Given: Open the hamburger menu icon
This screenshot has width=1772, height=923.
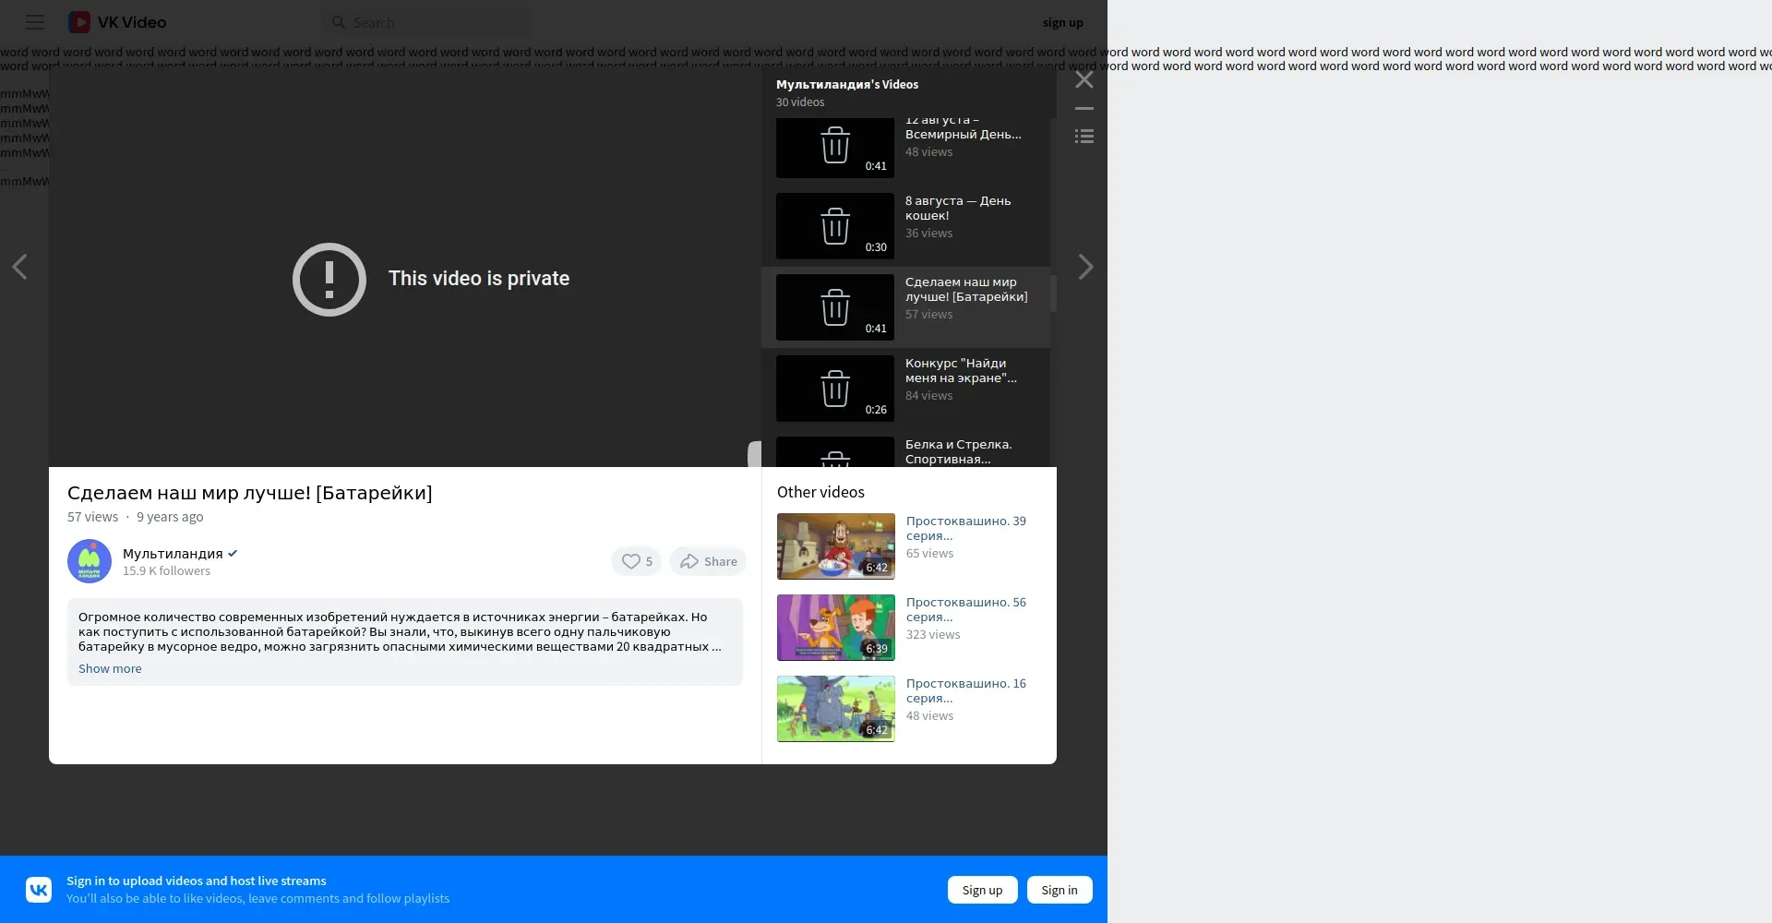Looking at the screenshot, I should coord(35,22).
